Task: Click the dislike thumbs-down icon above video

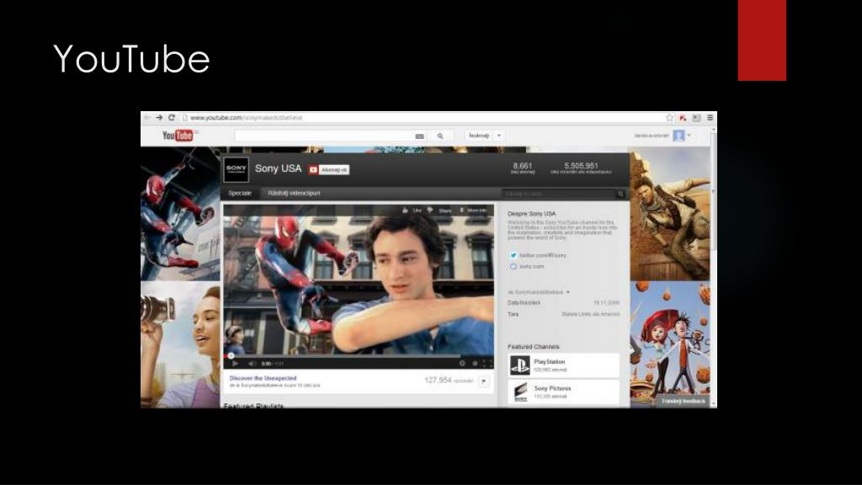Action: pyautogui.click(x=430, y=210)
